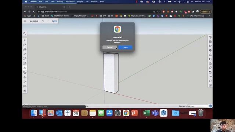Open the Window menu
Screen dimensions: 235x132
tap(94, 1)
